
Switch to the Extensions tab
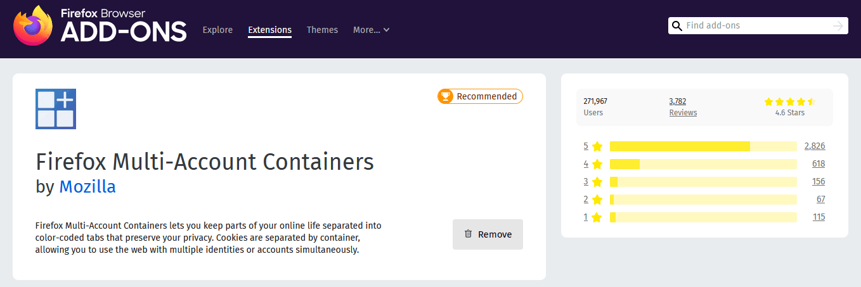(270, 30)
